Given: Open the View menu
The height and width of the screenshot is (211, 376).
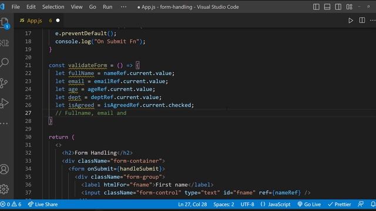Looking at the screenshot, I should [76, 7].
